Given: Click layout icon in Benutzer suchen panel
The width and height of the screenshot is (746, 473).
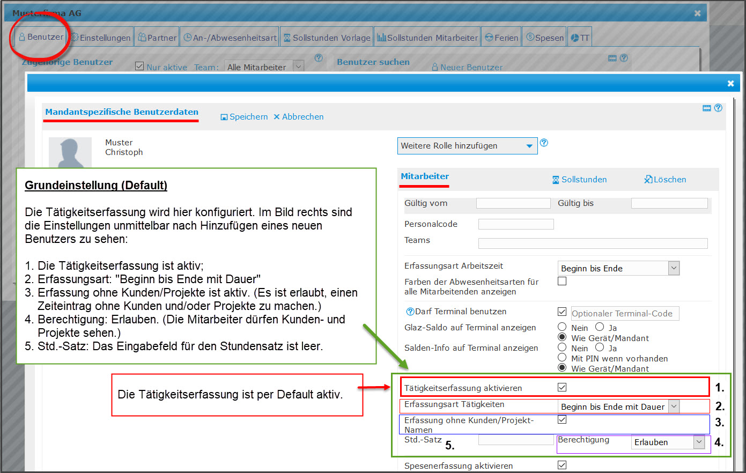Looking at the screenshot, I should click(x=612, y=58).
